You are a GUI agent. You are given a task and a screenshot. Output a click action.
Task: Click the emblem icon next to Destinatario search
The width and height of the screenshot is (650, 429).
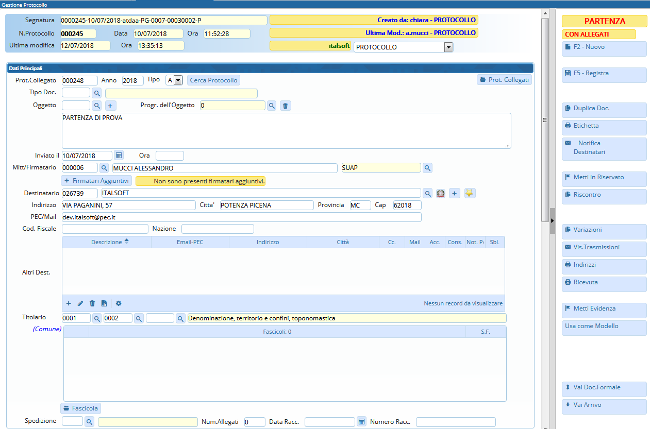(441, 193)
